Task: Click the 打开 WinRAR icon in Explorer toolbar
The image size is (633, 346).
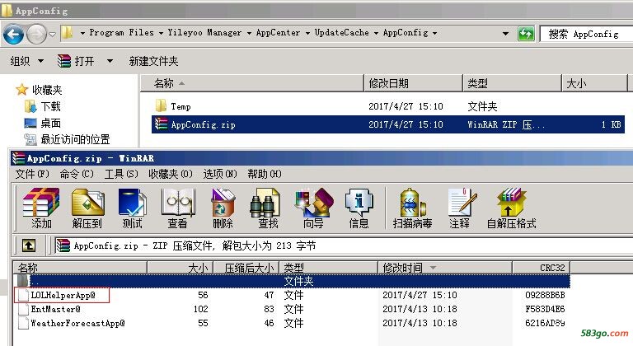Action: point(64,61)
